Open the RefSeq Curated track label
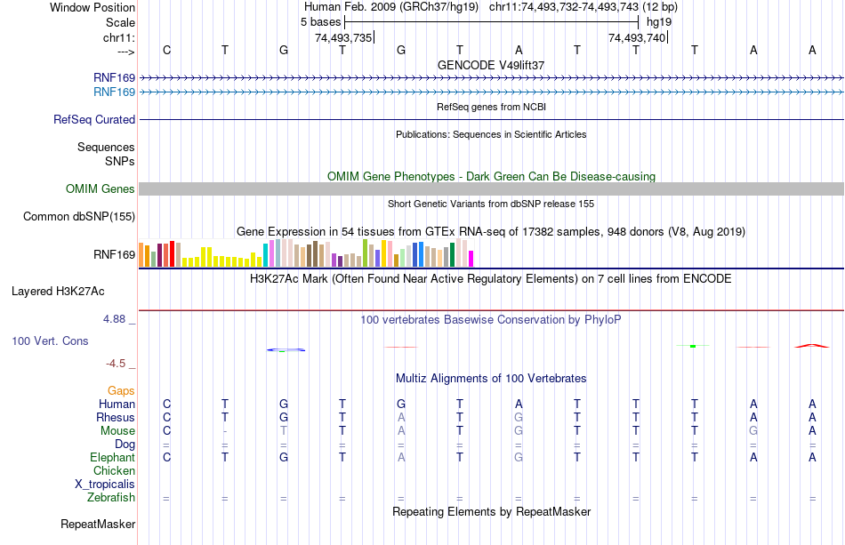 coord(94,119)
